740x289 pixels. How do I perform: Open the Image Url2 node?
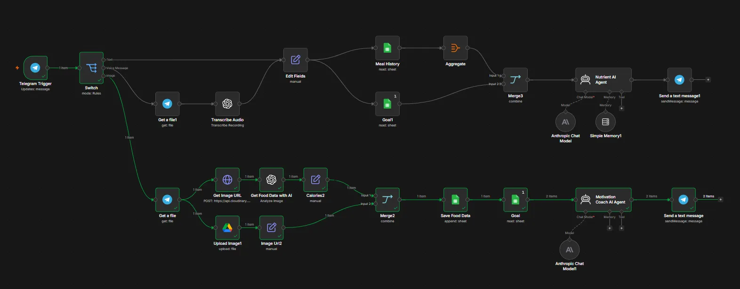click(x=272, y=227)
